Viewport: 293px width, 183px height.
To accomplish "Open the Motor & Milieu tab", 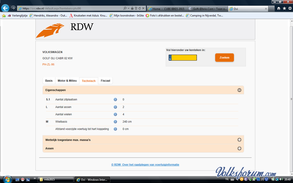I will 67,81.
